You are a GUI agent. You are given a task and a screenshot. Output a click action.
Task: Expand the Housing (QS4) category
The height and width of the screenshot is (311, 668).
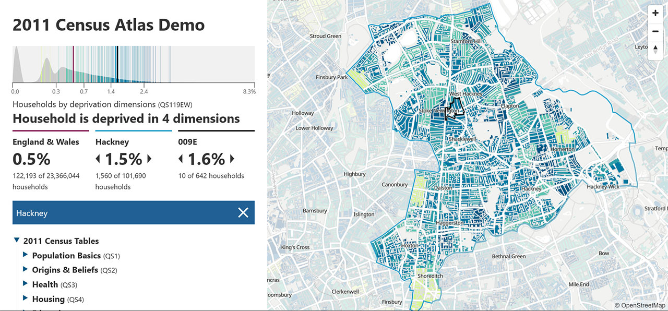(25, 299)
